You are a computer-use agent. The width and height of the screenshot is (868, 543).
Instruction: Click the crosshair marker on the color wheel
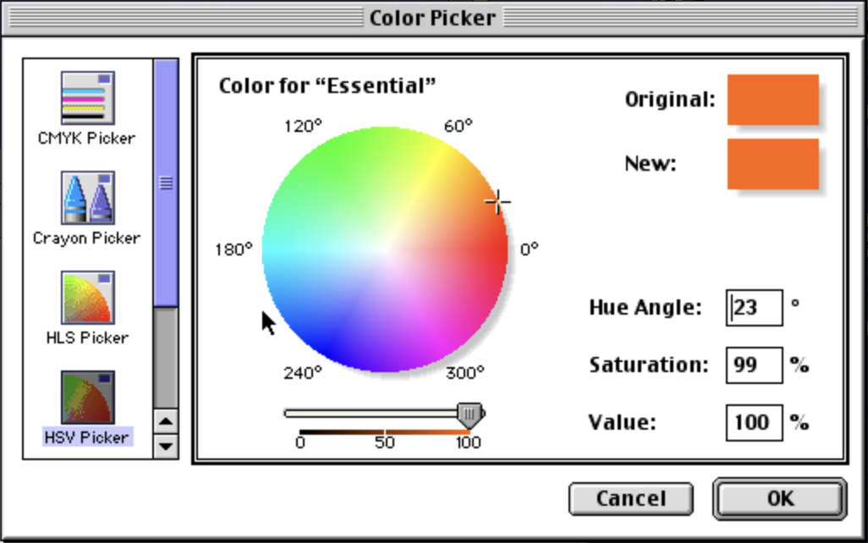497,200
